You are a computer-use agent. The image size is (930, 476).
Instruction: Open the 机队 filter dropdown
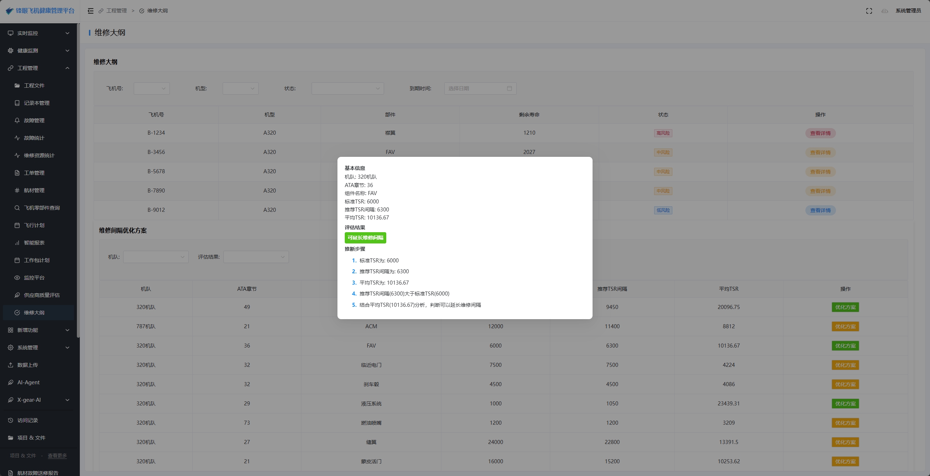[x=156, y=257]
